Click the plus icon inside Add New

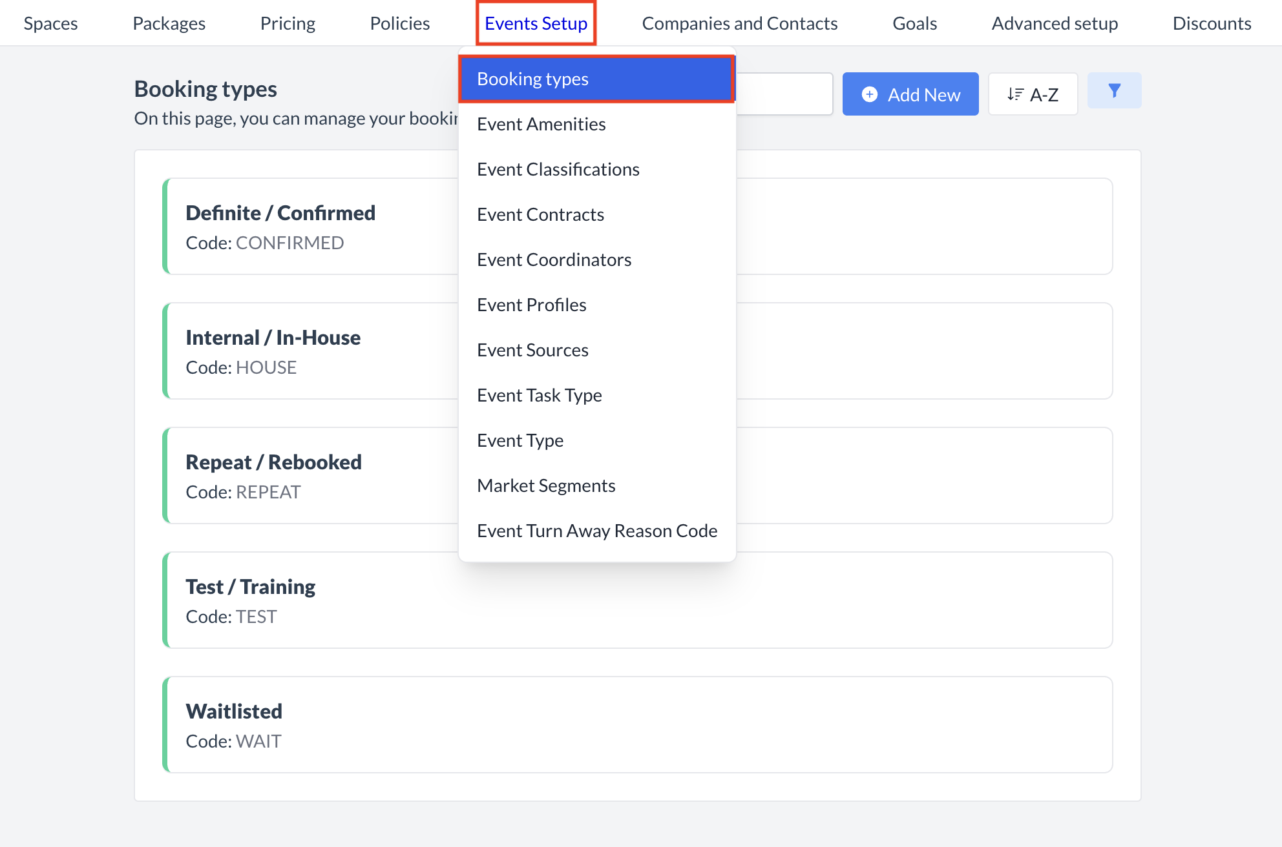869,94
